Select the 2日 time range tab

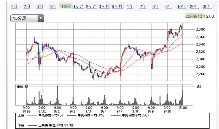tap(27, 6)
